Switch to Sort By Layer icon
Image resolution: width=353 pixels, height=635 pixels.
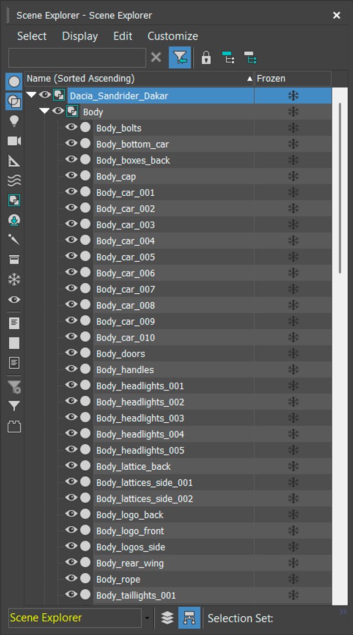168,617
